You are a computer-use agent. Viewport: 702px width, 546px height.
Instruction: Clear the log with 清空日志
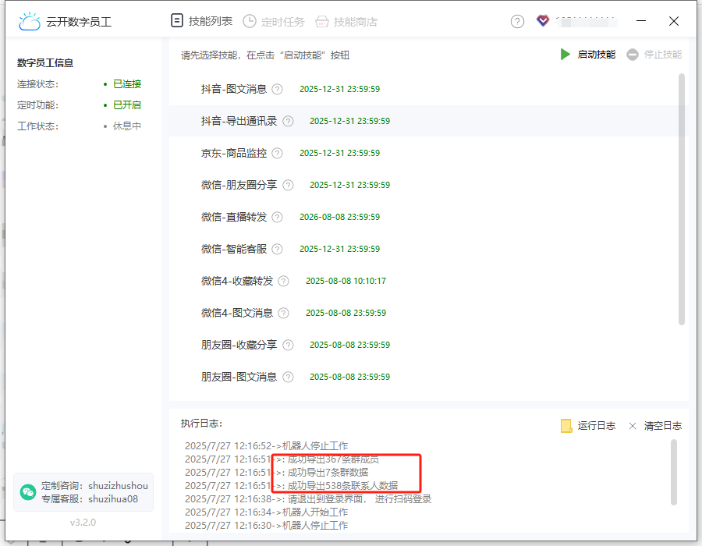(655, 426)
